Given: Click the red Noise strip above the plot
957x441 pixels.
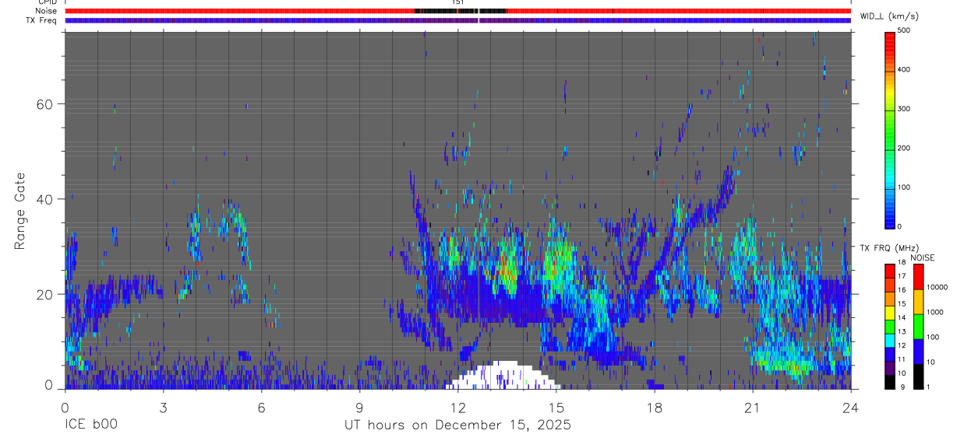Looking at the screenshot, I should [x=457, y=11].
